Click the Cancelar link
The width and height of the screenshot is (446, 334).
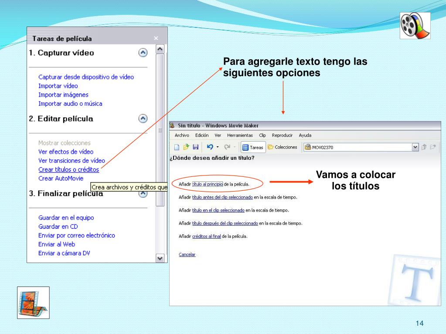point(187,254)
